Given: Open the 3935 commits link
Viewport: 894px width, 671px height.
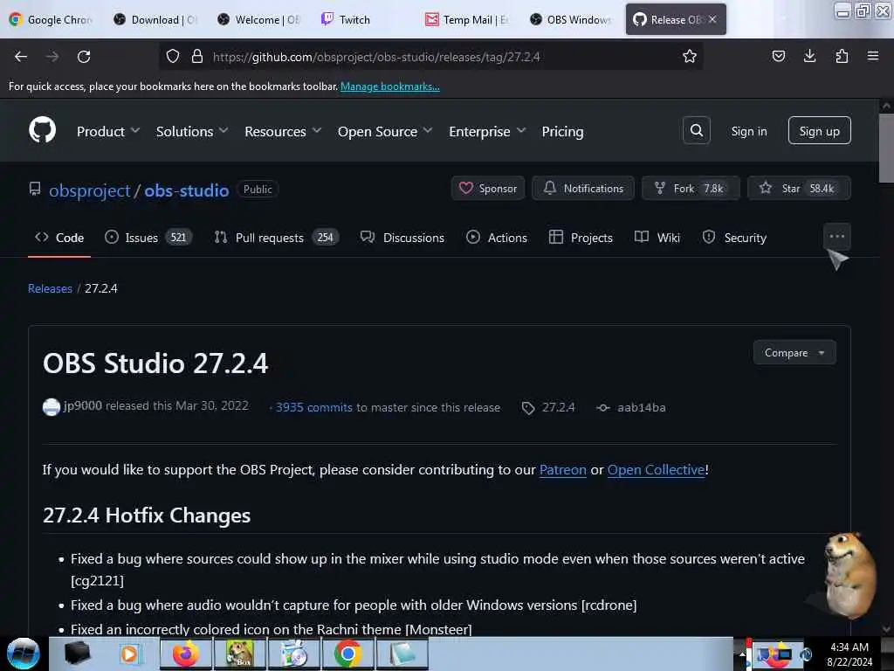Looking at the screenshot, I should point(313,407).
